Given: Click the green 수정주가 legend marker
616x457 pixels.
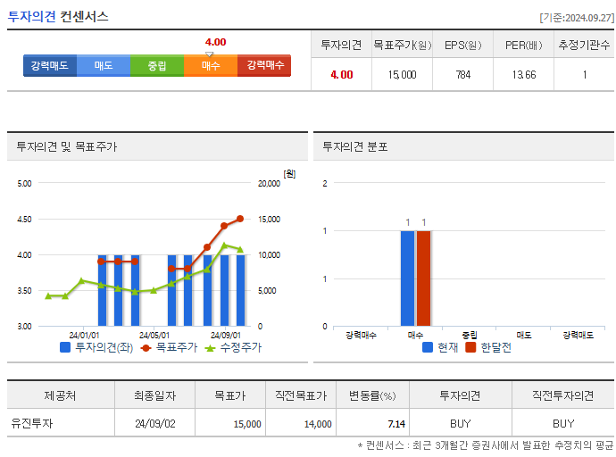Looking at the screenshot, I should pos(210,348).
